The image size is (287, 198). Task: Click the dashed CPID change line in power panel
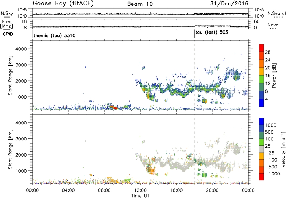pos(194,75)
